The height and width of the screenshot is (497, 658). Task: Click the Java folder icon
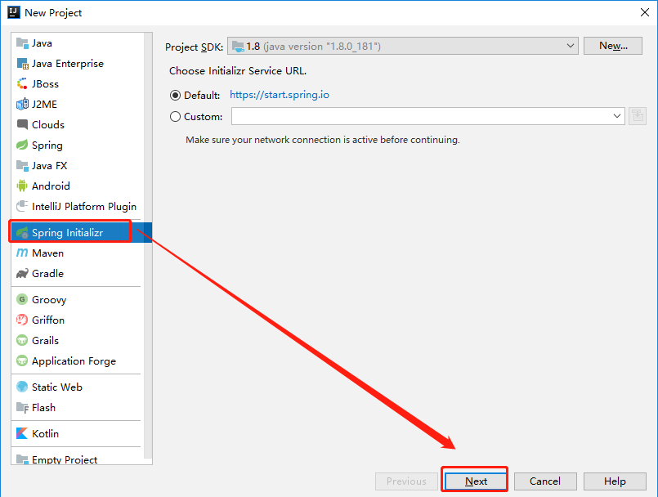(22, 43)
